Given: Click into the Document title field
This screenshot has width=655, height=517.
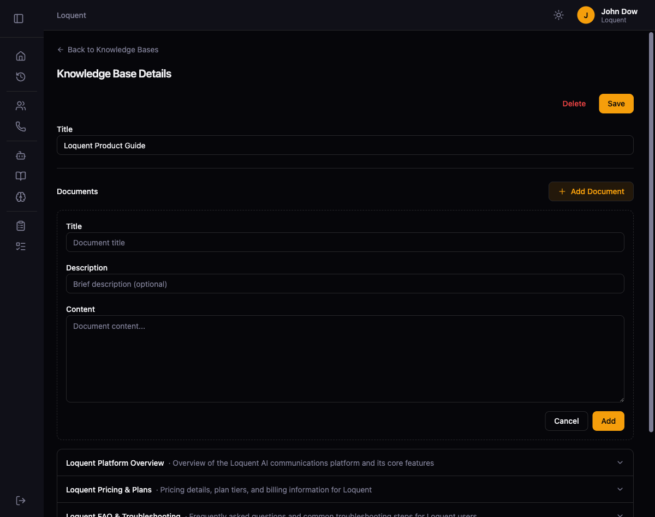Looking at the screenshot, I should (344, 243).
